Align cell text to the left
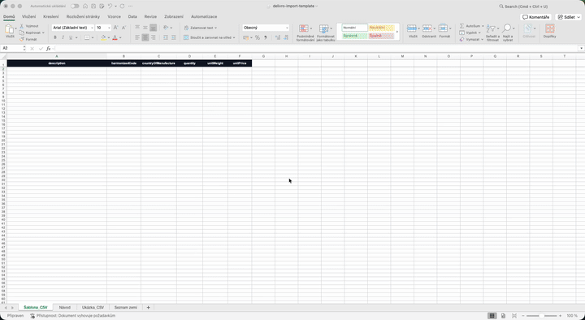The height and width of the screenshot is (320, 585). coord(137,37)
